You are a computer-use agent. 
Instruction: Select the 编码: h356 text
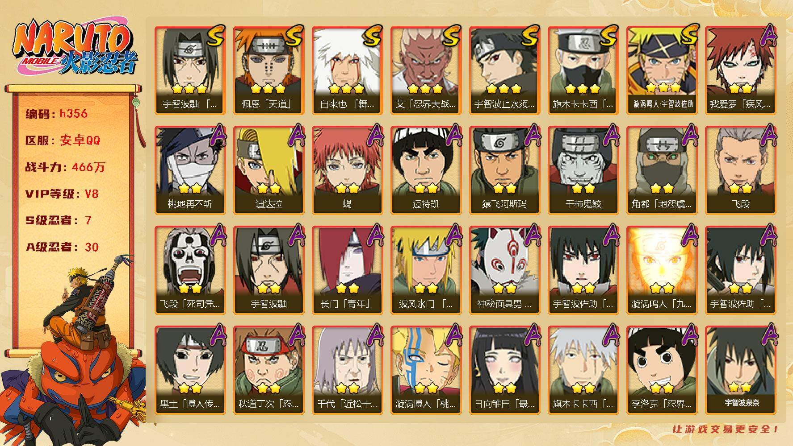point(56,114)
